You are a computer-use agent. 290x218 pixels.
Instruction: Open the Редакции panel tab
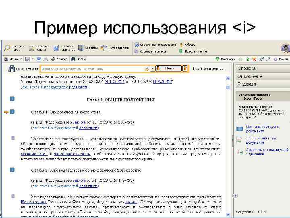pyautogui.click(x=263, y=84)
